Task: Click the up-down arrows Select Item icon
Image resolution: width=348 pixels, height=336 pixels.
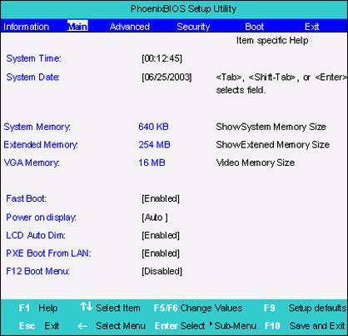Action: [87, 307]
